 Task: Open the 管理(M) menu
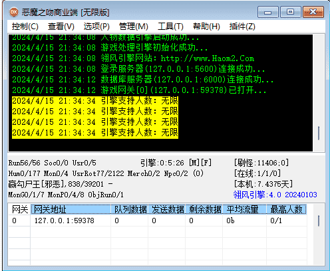133,27
